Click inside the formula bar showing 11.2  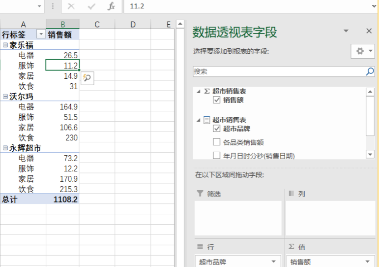tap(248, 6)
